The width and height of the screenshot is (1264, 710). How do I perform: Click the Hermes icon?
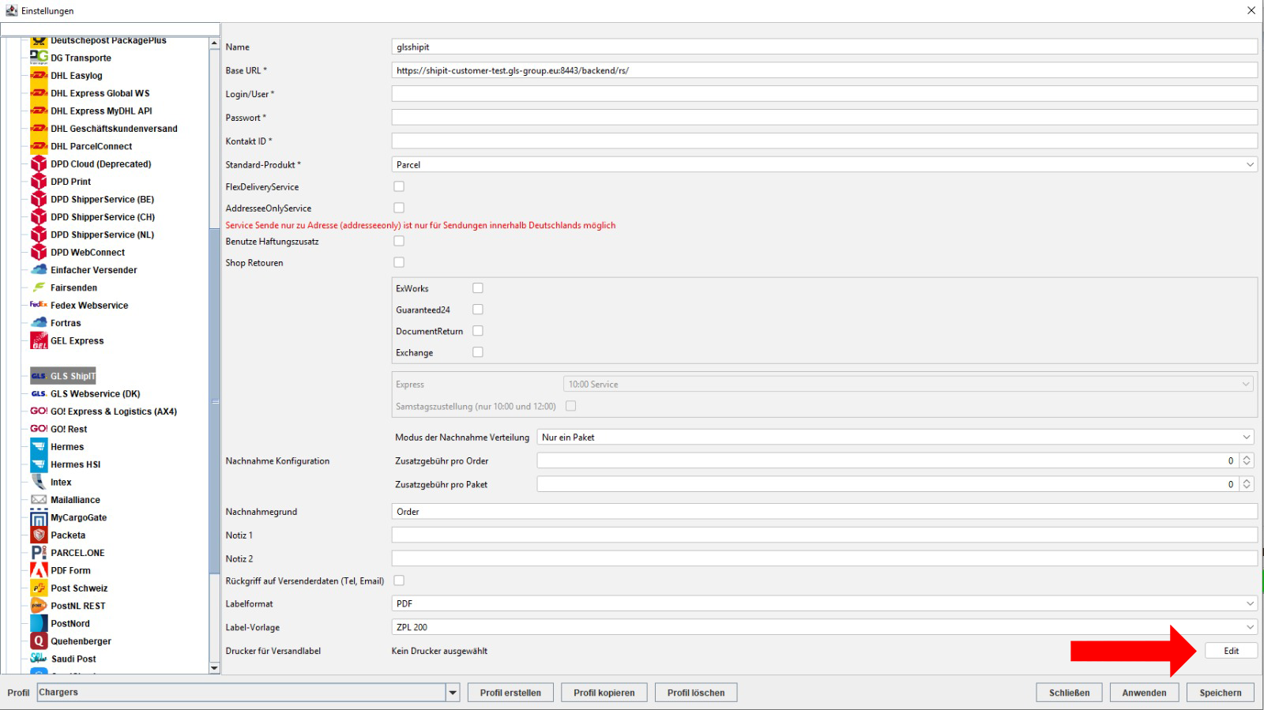[39, 447]
